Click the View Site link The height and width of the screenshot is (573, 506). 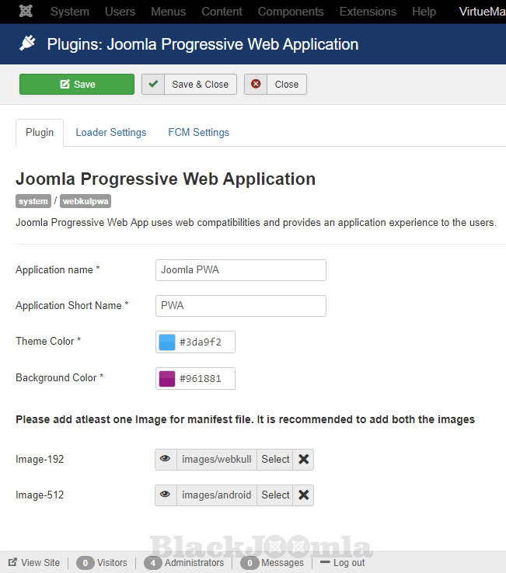click(34, 563)
